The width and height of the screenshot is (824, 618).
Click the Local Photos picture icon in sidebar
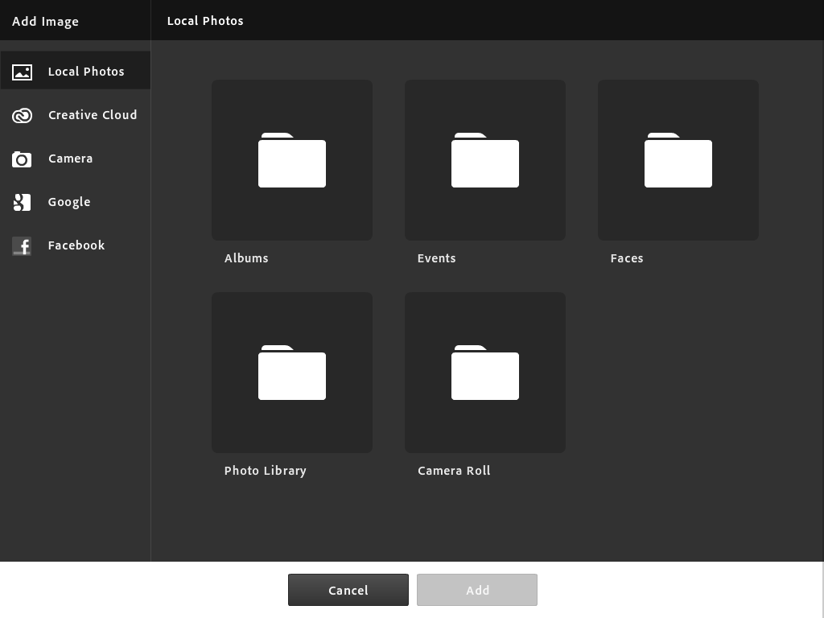pyautogui.click(x=22, y=72)
